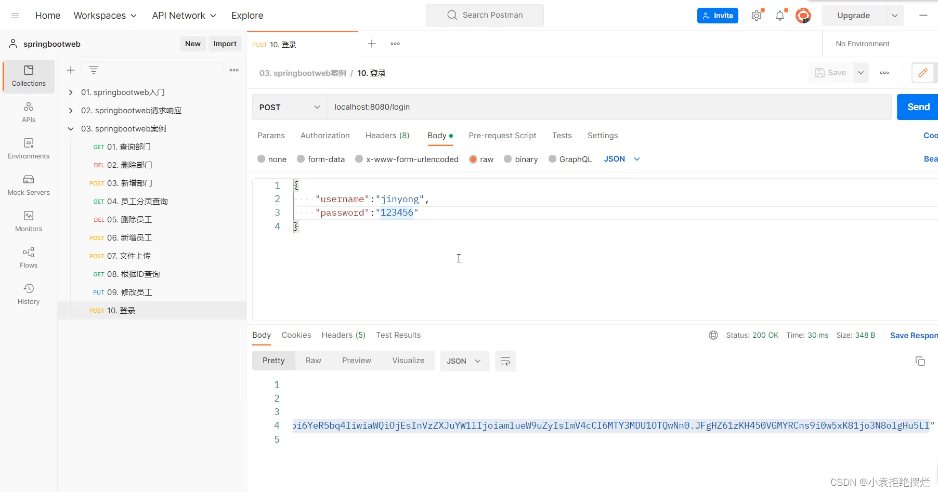
Task: Switch to the Tests tab
Action: tap(562, 136)
